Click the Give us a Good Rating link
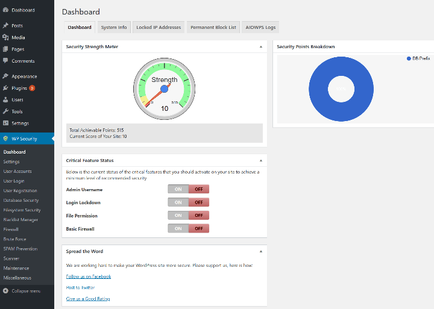This screenshot has height=309, width=434. click(88, 299)
